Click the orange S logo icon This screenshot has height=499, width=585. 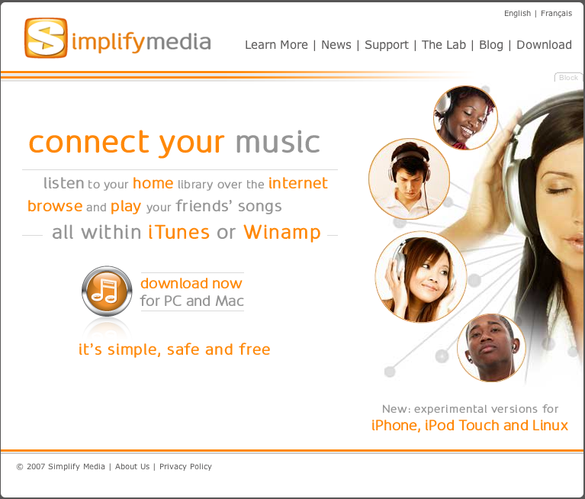[46, 37]
